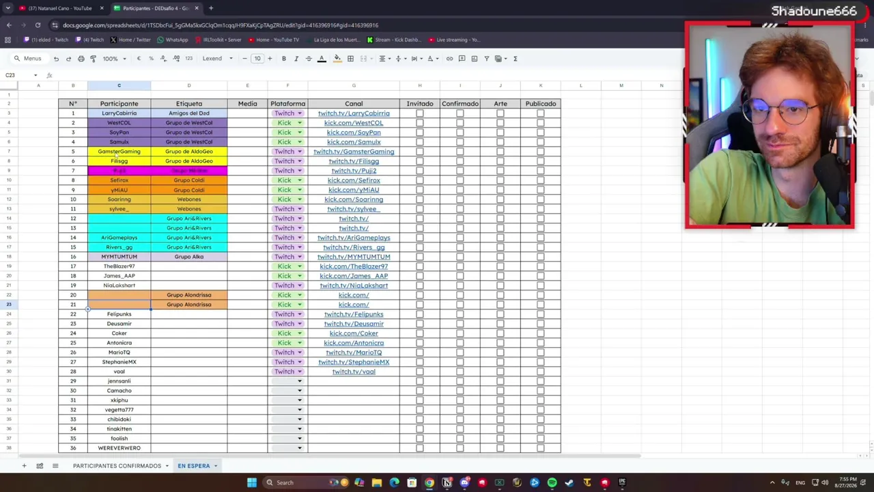Decrease decimal places in the toolbar
The width and height of the screenshot is (874, 492).
[163, 59]
